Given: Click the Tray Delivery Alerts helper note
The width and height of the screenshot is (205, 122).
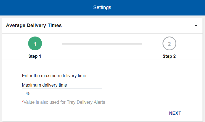Looking at the screenshot, I should (x=64, y=102).
